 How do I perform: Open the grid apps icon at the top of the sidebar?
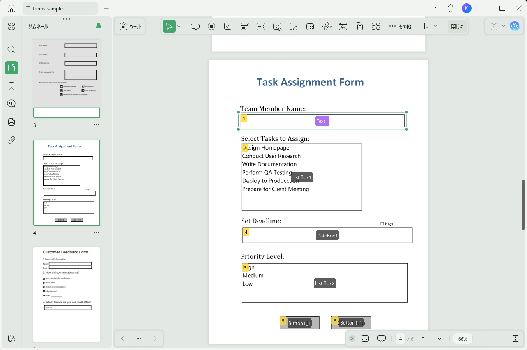click(12, 26)
